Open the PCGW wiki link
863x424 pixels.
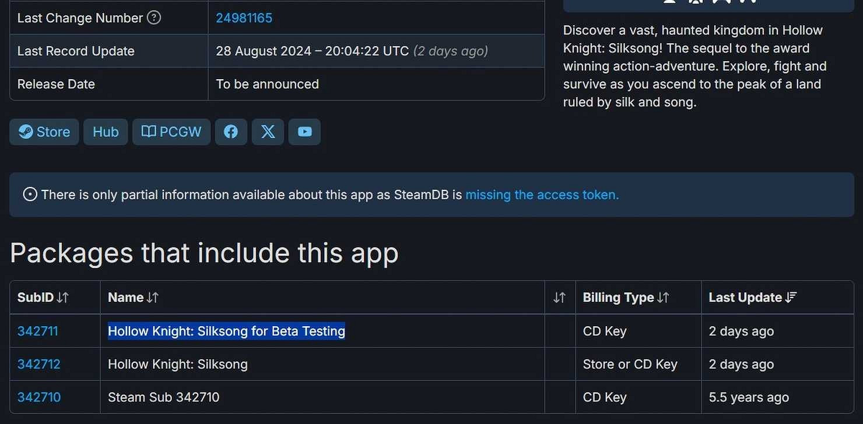(x=171, y=132)
